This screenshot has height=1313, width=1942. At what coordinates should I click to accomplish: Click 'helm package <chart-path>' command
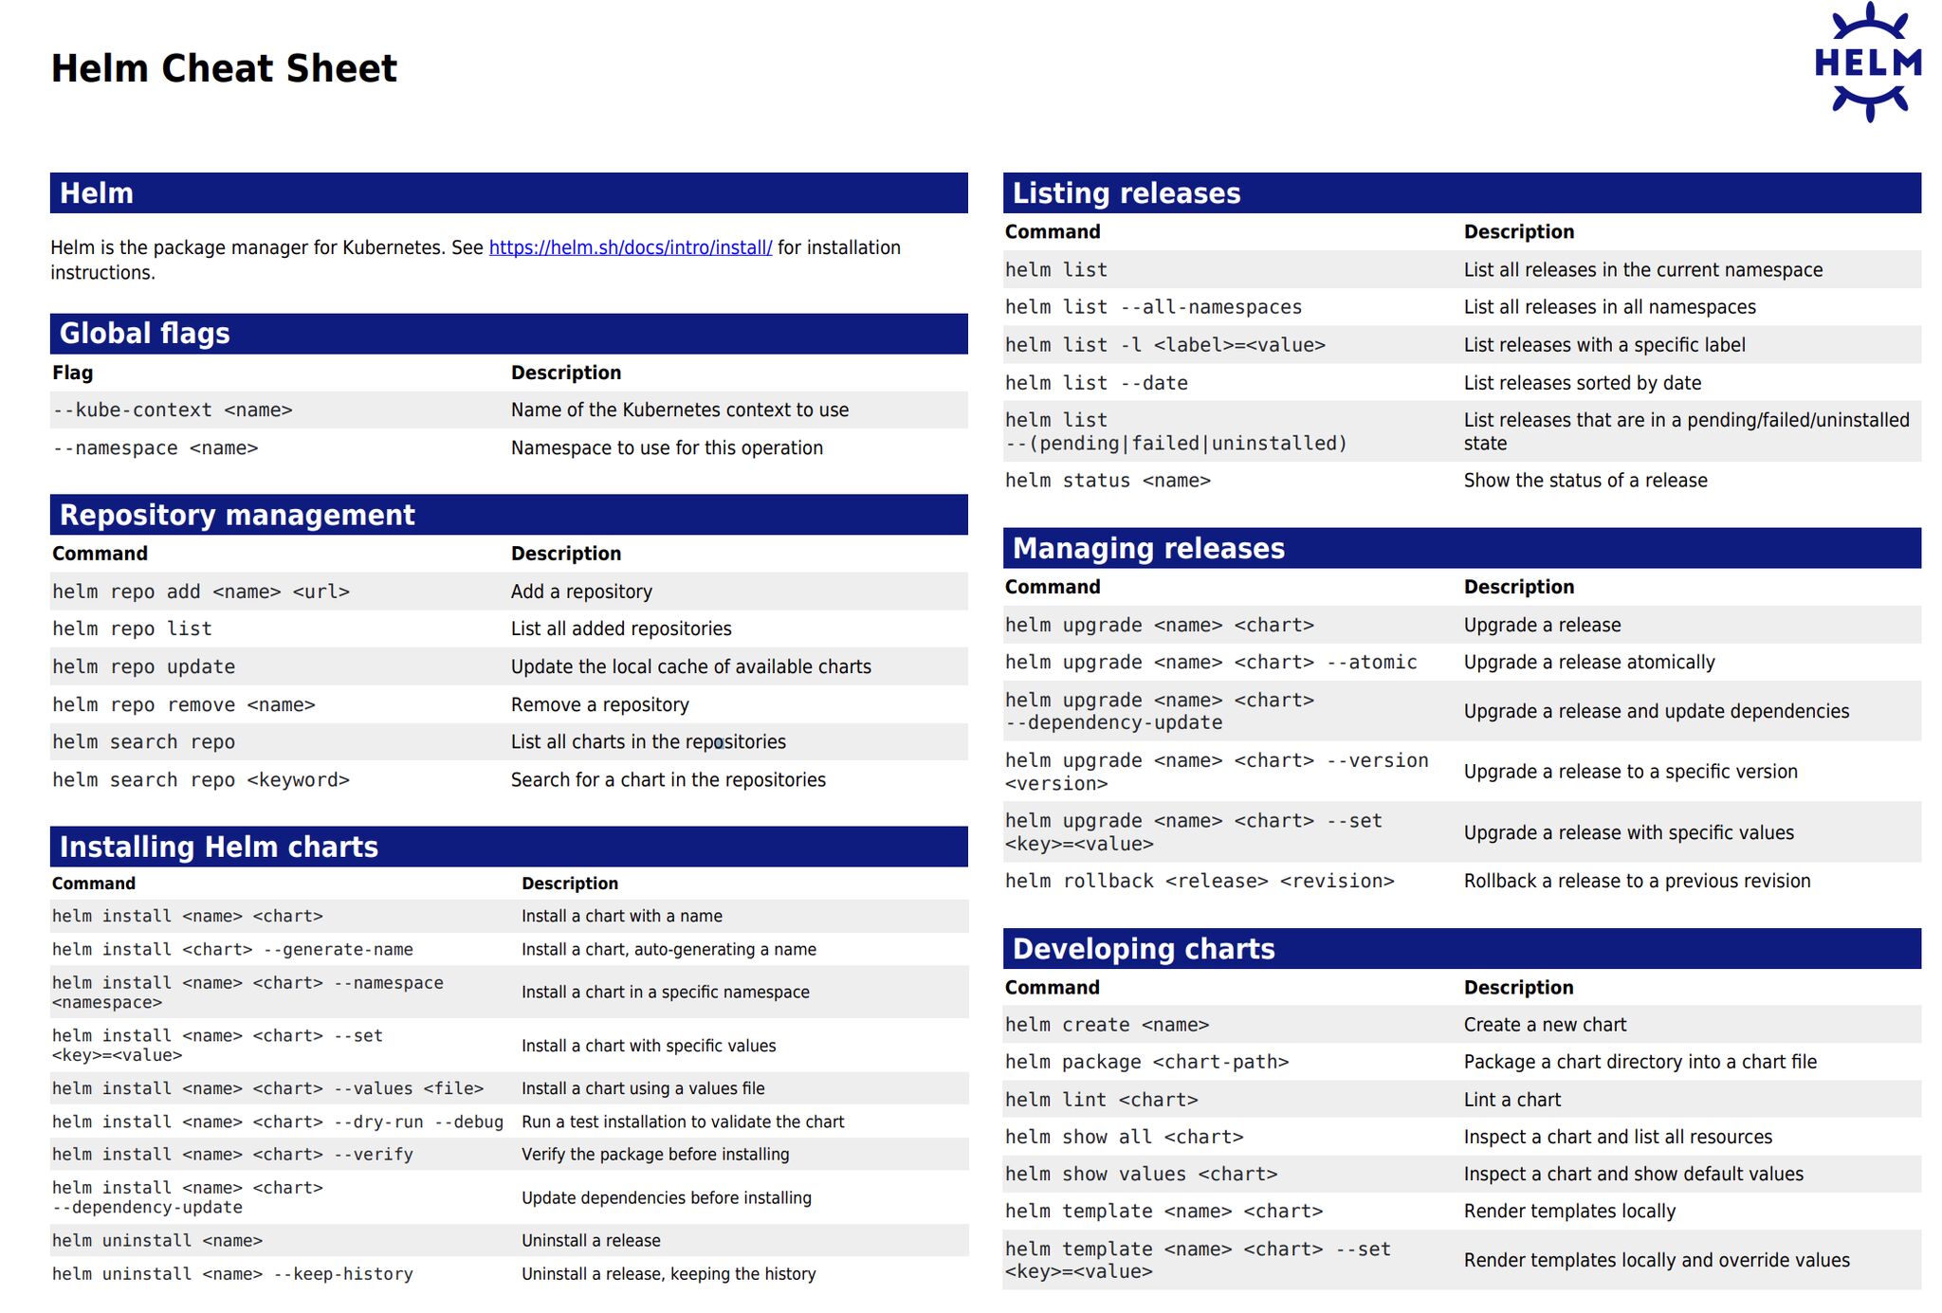[x=1147, y=1062]
